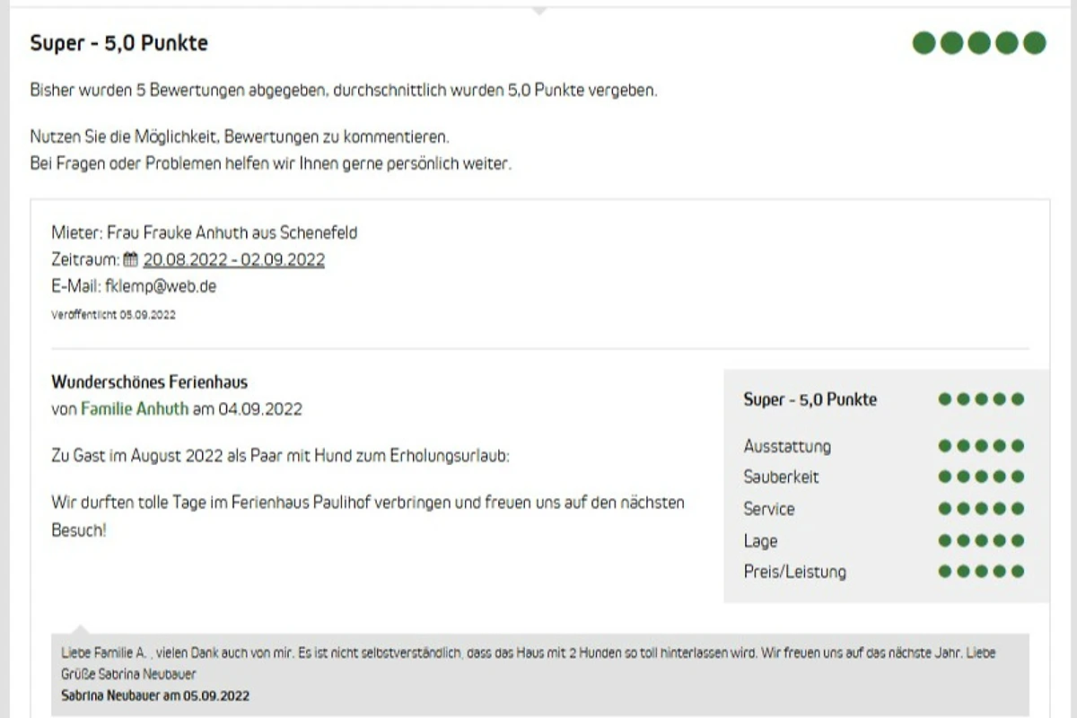Click the Super - 5,0 Punkte dots in rating box
Image resolution: width=1077 pixels, height=718 pixels.
point(981,399)
